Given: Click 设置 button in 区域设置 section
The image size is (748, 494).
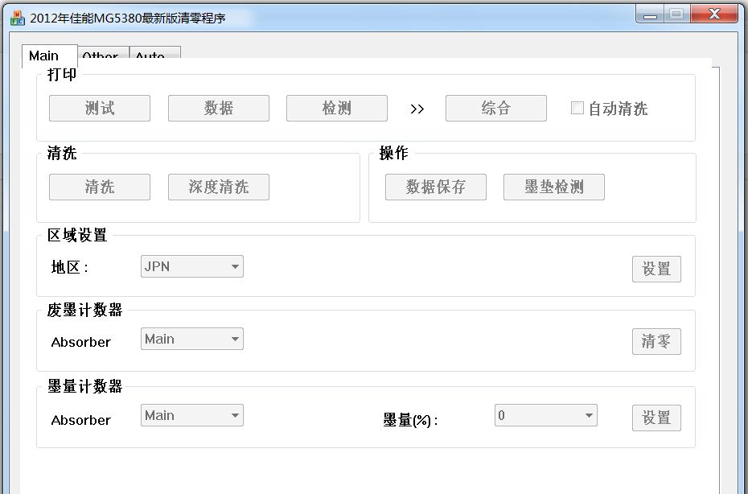Looking at the screenshot, I should point(656,270).
